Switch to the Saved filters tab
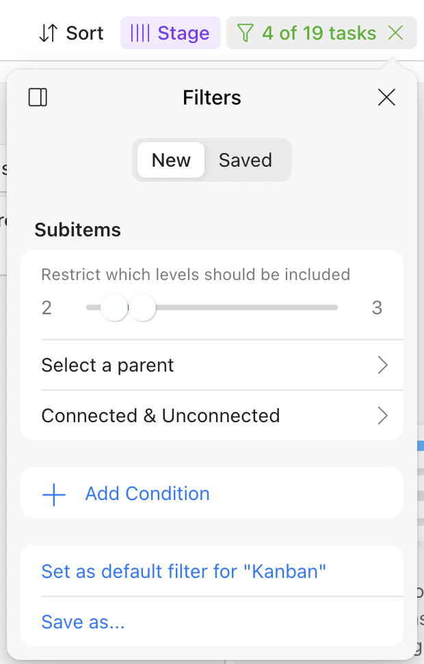The width and height of the screenshot is (424, 664). 246,160
